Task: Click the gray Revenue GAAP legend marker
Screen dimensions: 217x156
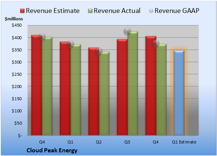Action: coord(151,11)
